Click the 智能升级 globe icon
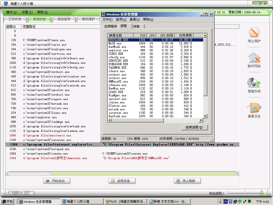Viewport: 273px width, 205px height. 254,82
